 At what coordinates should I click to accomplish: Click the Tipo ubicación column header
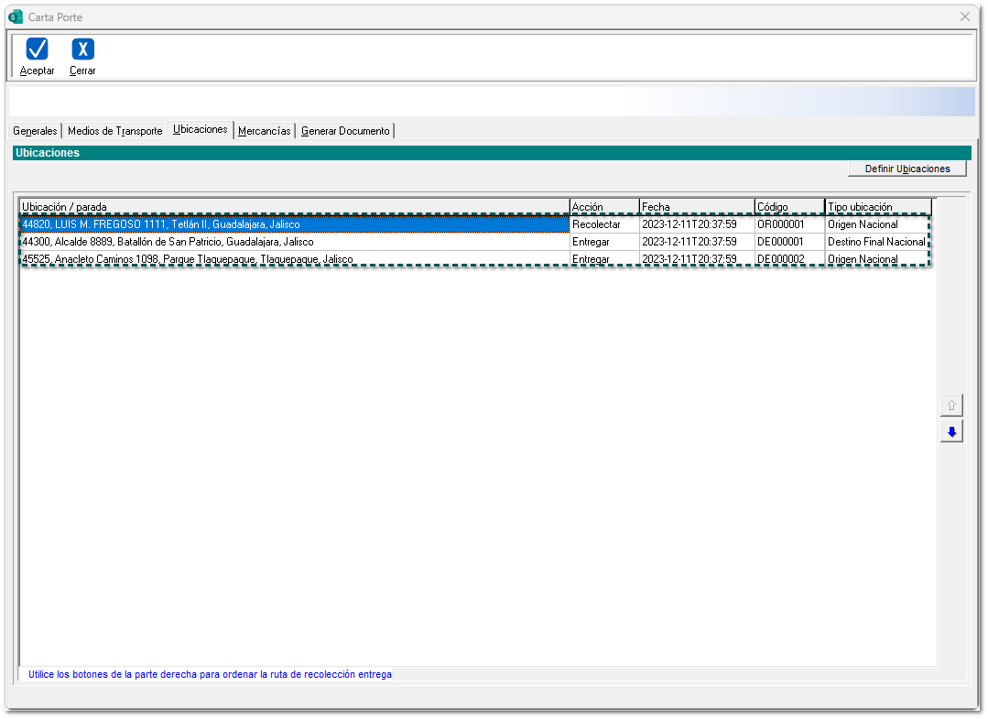click(x=877, y=207)
